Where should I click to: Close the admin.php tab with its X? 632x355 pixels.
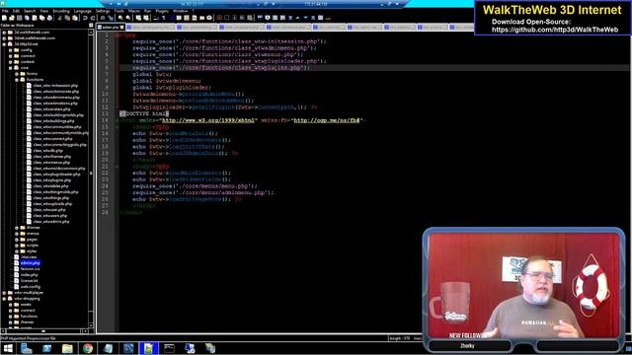(x=121, y=27)
